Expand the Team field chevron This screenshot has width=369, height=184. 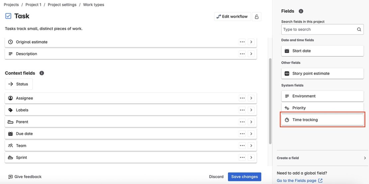coord(251,146)
